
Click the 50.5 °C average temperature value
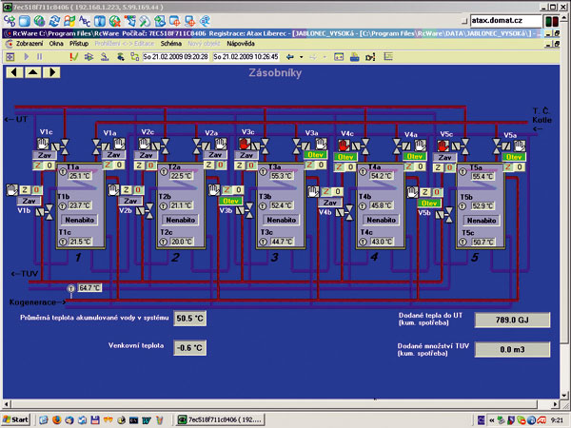189,318
